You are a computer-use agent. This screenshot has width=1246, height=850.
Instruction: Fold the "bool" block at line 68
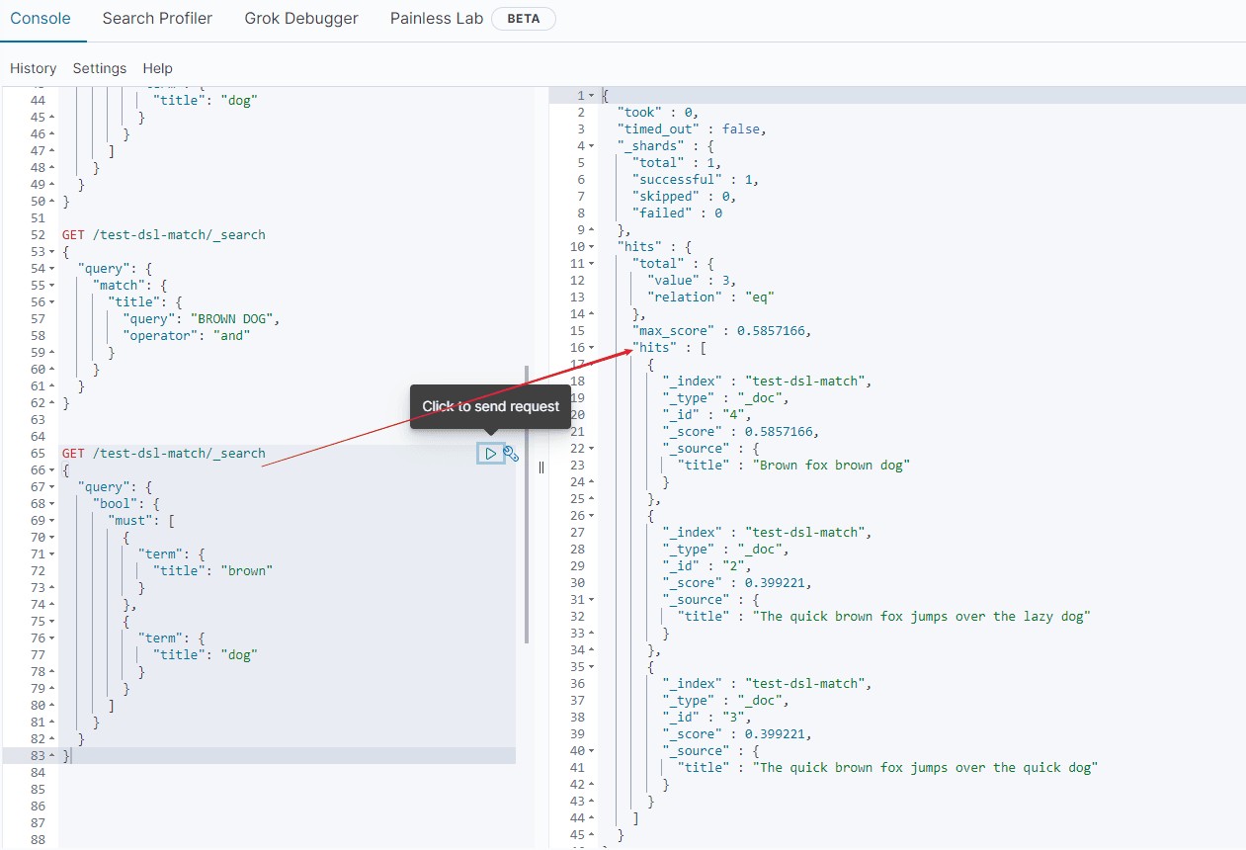point(51,504)
